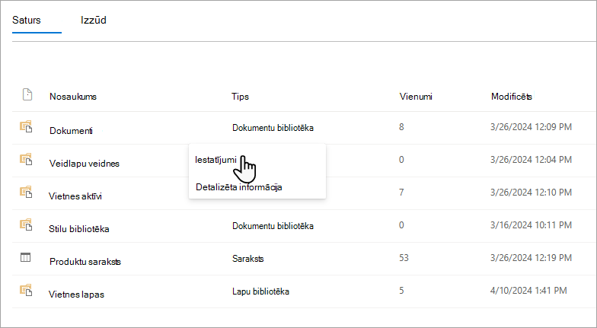Open the Dokumenti library link
The image size is (597, 328).
click(x=71, y=131)
